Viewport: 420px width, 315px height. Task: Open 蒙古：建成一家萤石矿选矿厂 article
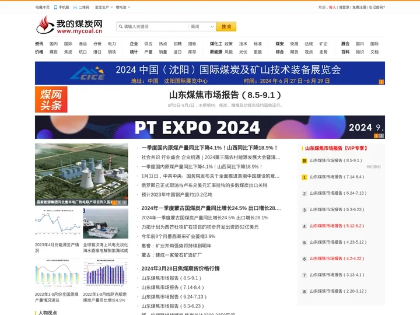point(171,255)
